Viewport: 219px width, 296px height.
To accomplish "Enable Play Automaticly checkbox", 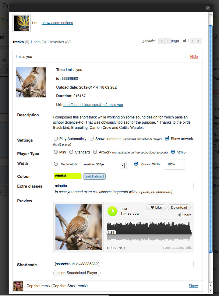I will pos(56,139).
